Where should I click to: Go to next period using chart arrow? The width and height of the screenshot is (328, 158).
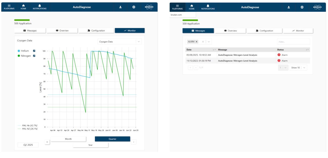coord(134,142)
